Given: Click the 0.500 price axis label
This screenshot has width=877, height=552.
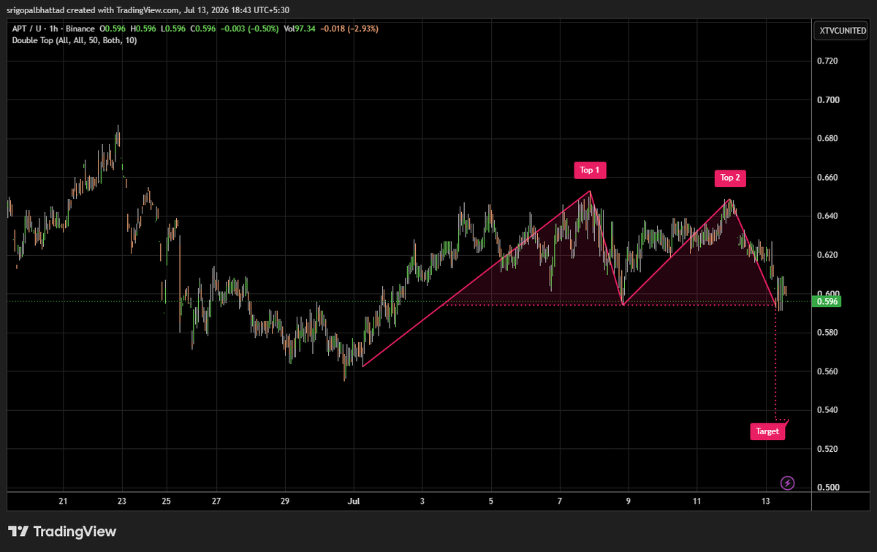Looking at the screenshot, I should [x=827, y=488].
